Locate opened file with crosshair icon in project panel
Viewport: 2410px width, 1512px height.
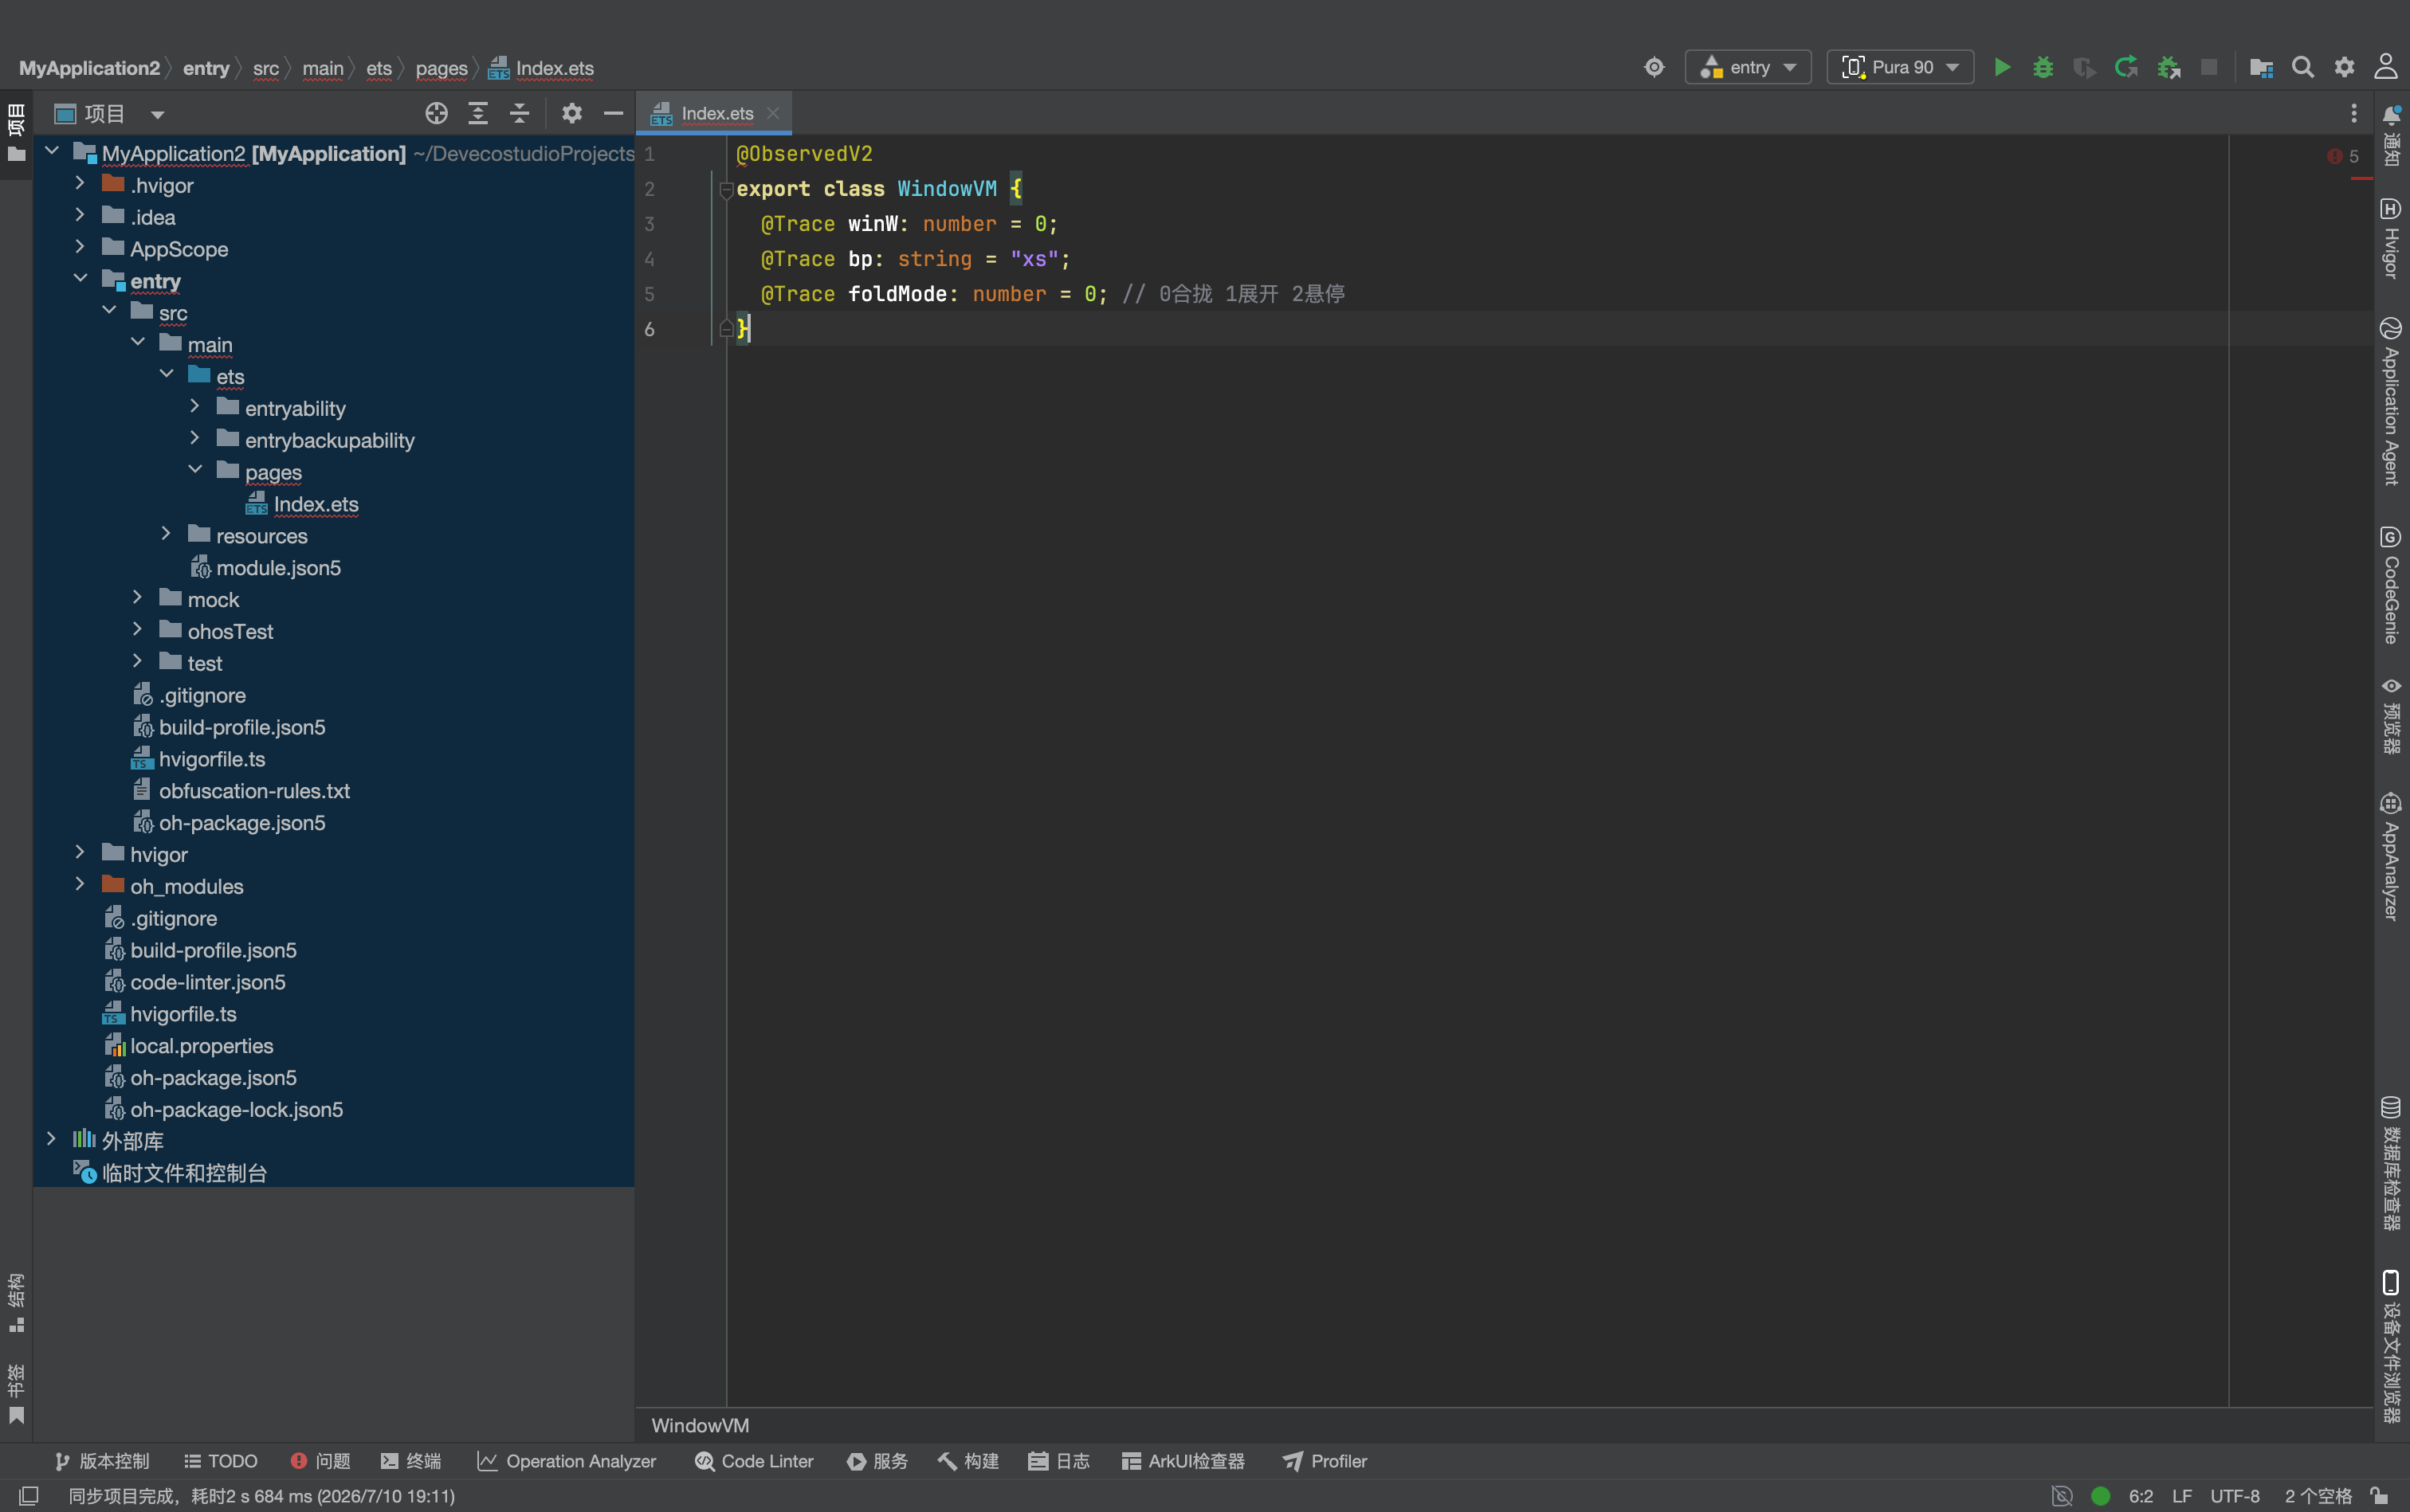(436, 113)
